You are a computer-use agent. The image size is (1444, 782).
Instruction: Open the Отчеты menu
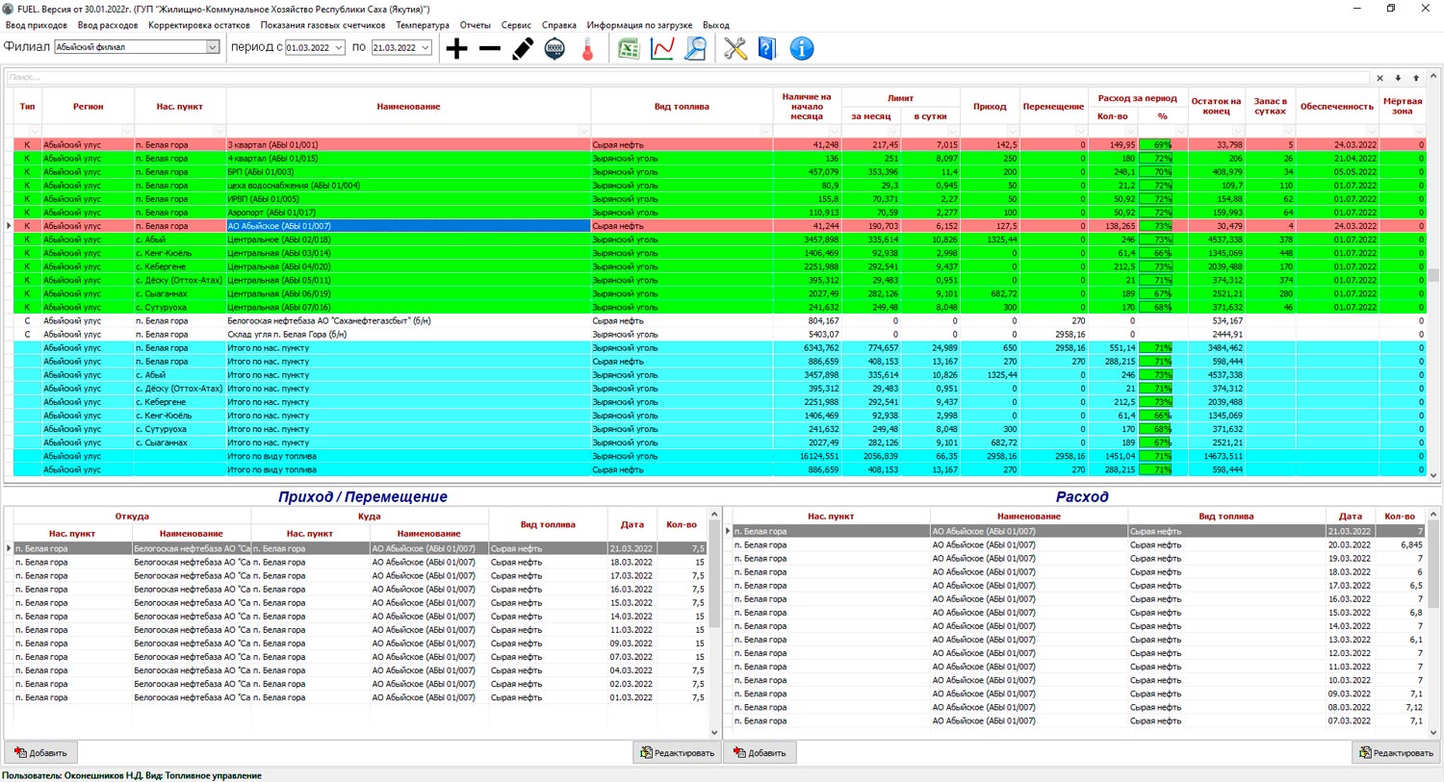[475, 25]
